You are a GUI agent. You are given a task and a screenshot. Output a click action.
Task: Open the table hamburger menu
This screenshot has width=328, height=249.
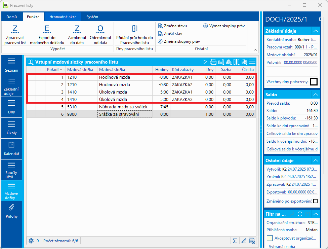click(252, 62)
